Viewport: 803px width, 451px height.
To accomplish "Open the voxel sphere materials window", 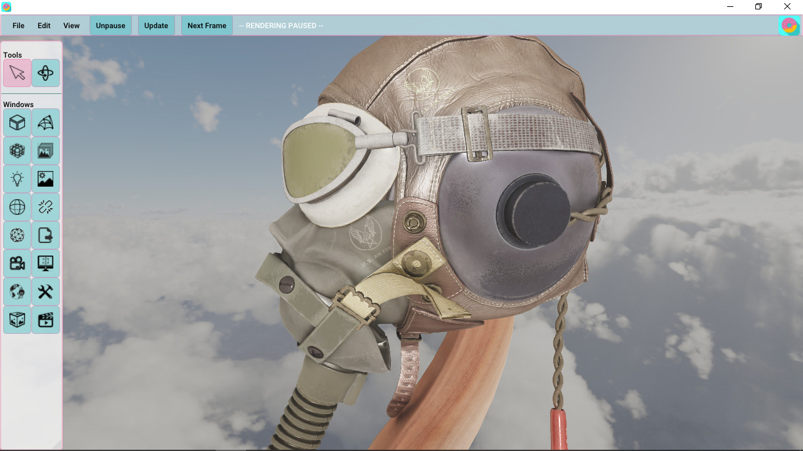I will pos(17,150).
